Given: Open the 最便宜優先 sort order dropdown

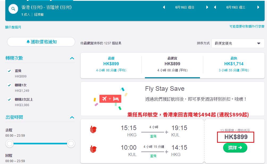Looking at the screenshot, I should click(x=238, y=43).
